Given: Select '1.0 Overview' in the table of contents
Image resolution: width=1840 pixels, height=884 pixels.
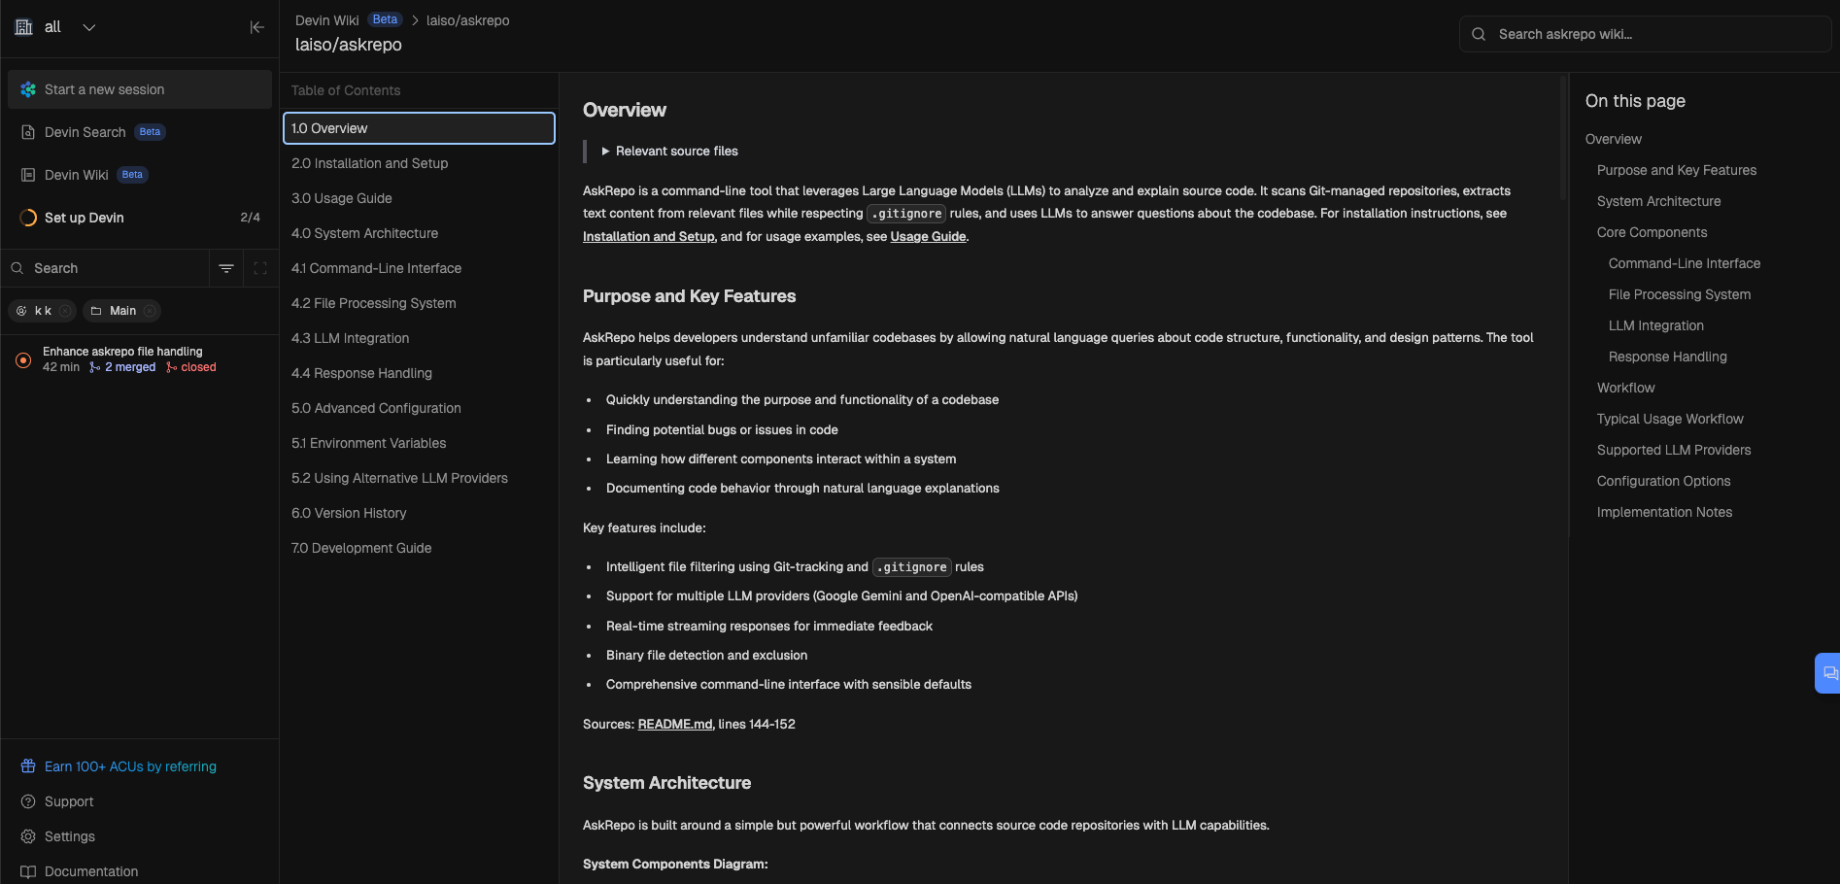Looking at the screenshot, I should (x=419, y=128).
